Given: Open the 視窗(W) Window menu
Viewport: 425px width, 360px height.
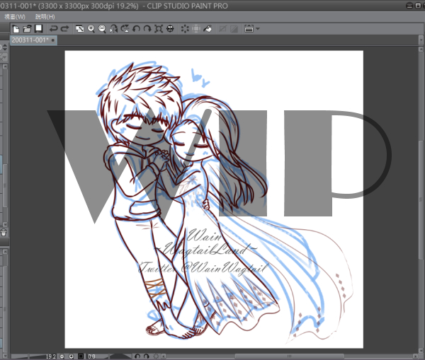Looking at the screenshot, I should click(x=15, y=17).
